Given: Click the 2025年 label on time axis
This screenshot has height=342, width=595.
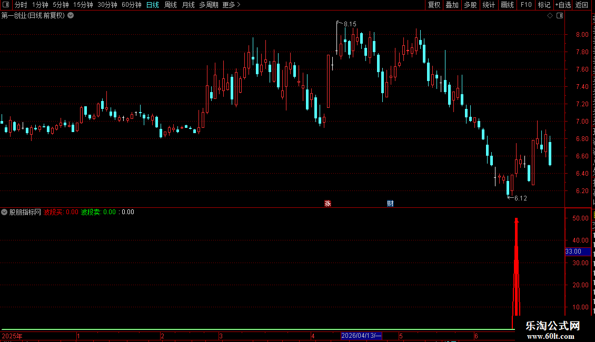Looking at the screenshot, I should pos(12,336).
